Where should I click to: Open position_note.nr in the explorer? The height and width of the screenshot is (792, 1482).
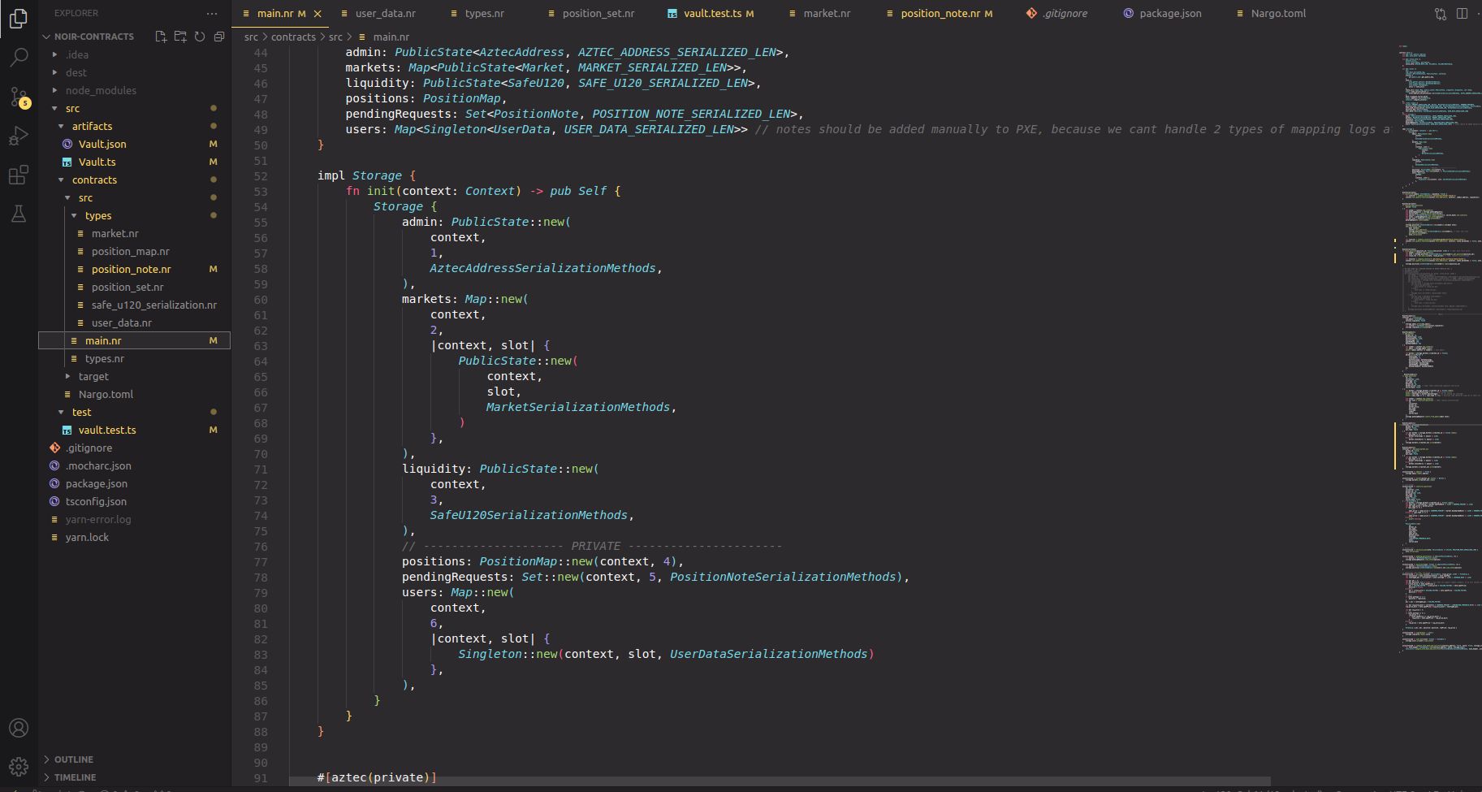coord(131,269)
